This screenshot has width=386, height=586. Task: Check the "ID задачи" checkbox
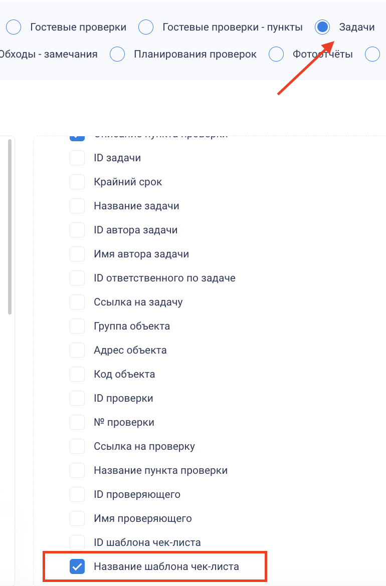(x=77, y=158)
